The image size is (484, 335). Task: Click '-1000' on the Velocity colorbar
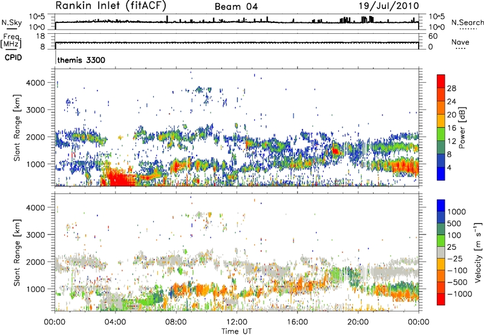(459, 294)
